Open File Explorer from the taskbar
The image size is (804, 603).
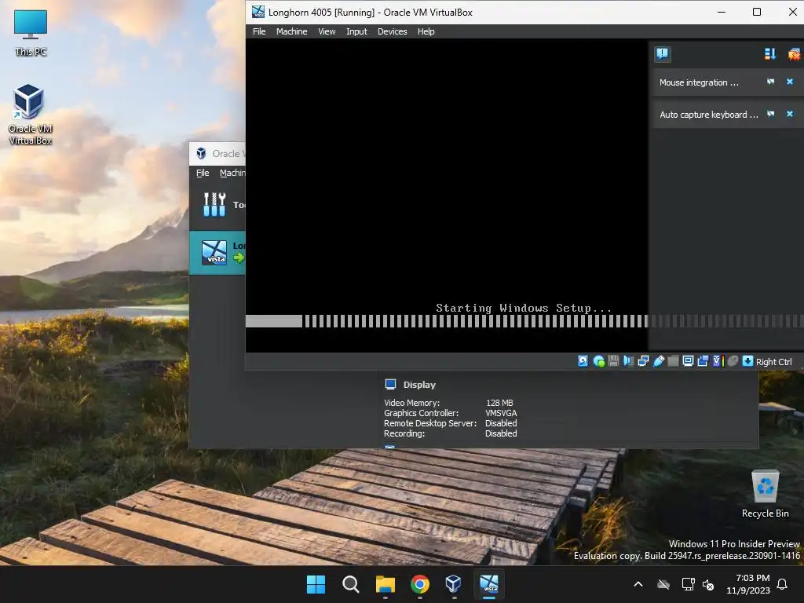point(385,584)
